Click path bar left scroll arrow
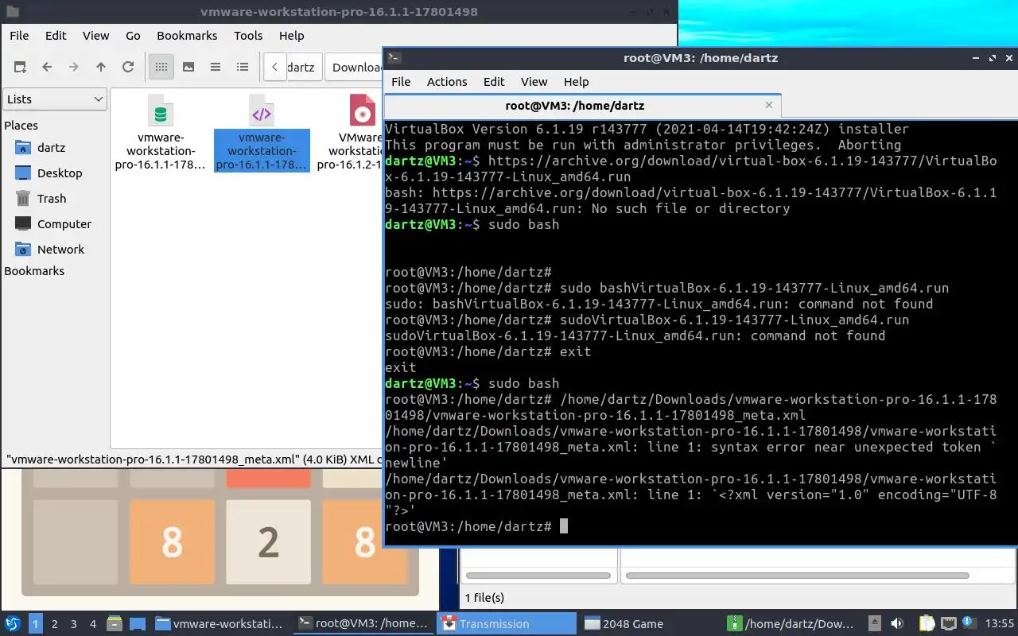Viewport: 1018px width, 636px height. tap(274, 67)
